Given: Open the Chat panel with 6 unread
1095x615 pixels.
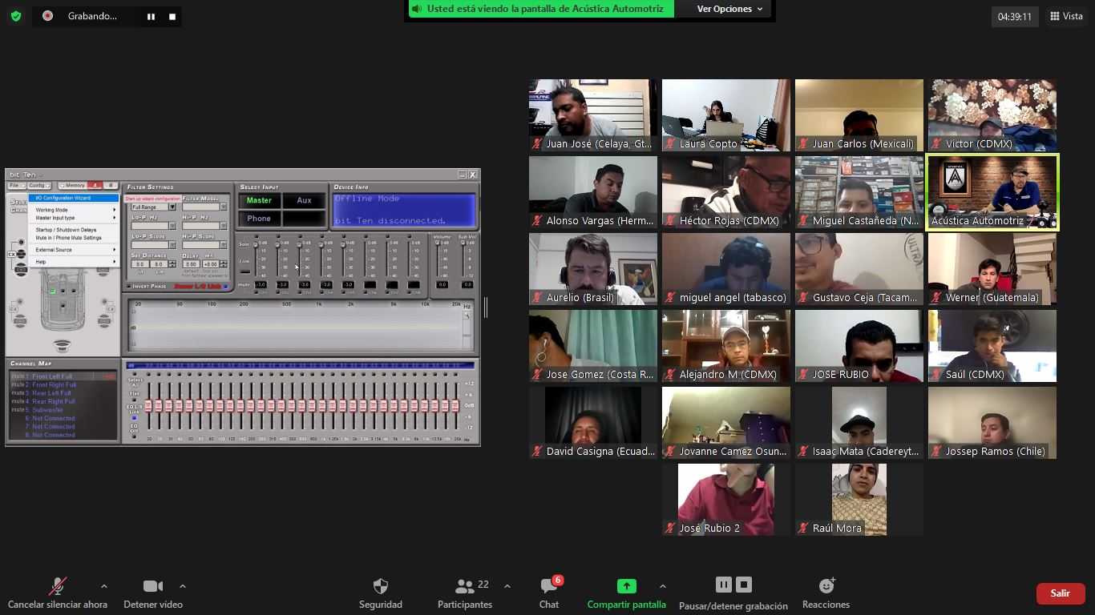Looking at the screenshot, I should (x=549, y=593).
